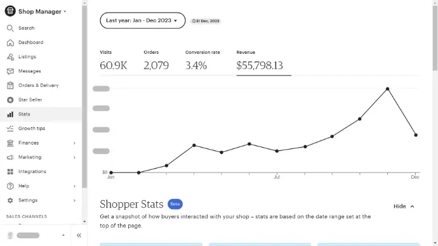Open Listings shapes icon
The width and height of the screenshot is (438, 246).
click(10, 57)
